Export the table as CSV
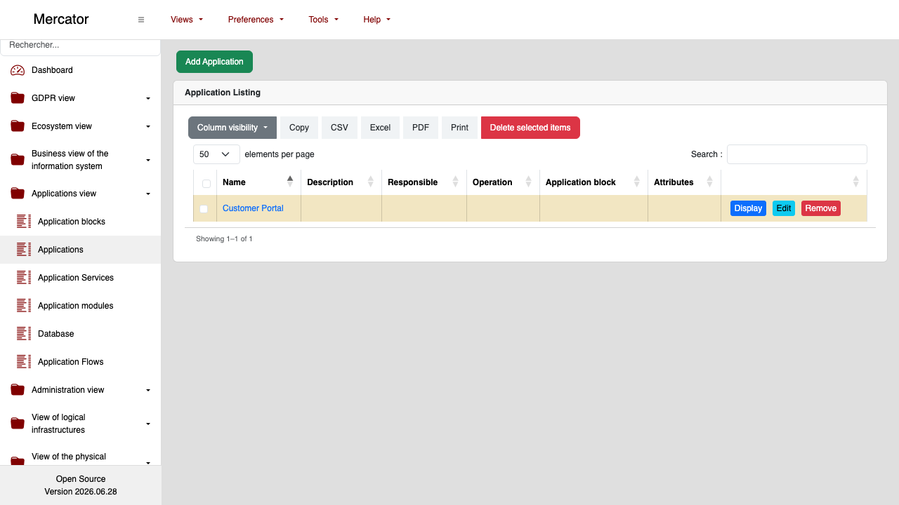 (339, 128)
